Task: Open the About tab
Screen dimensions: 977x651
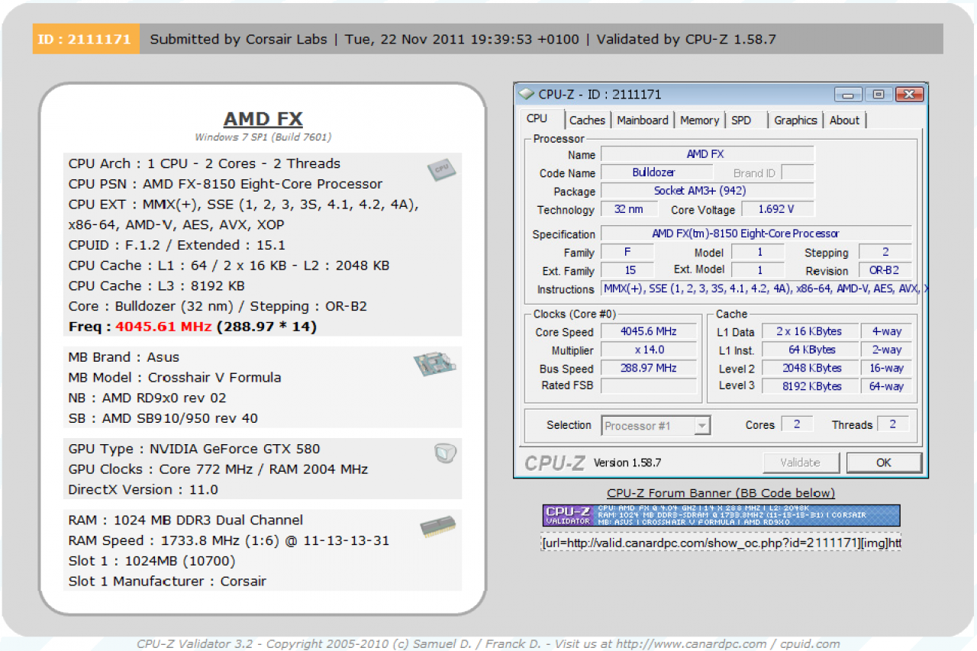Action: click(x=844, y=120)
